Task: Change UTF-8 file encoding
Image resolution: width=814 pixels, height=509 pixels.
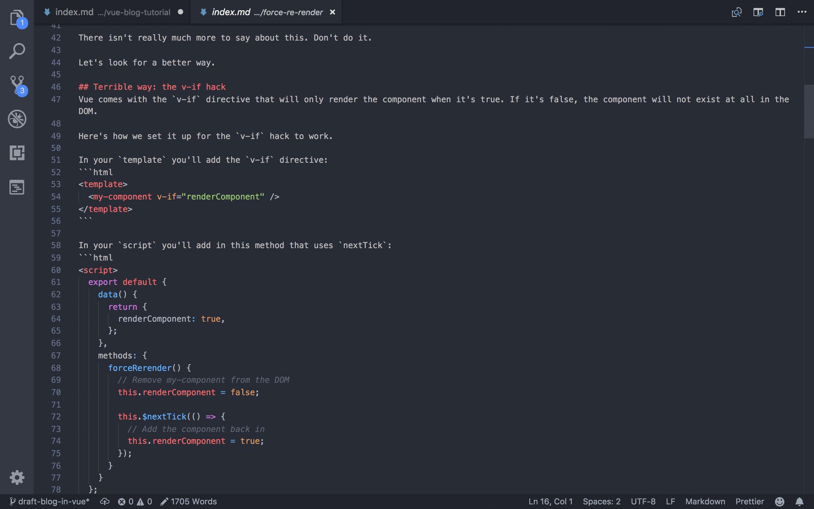Action: pyautogui.click(x=643, y=502)
